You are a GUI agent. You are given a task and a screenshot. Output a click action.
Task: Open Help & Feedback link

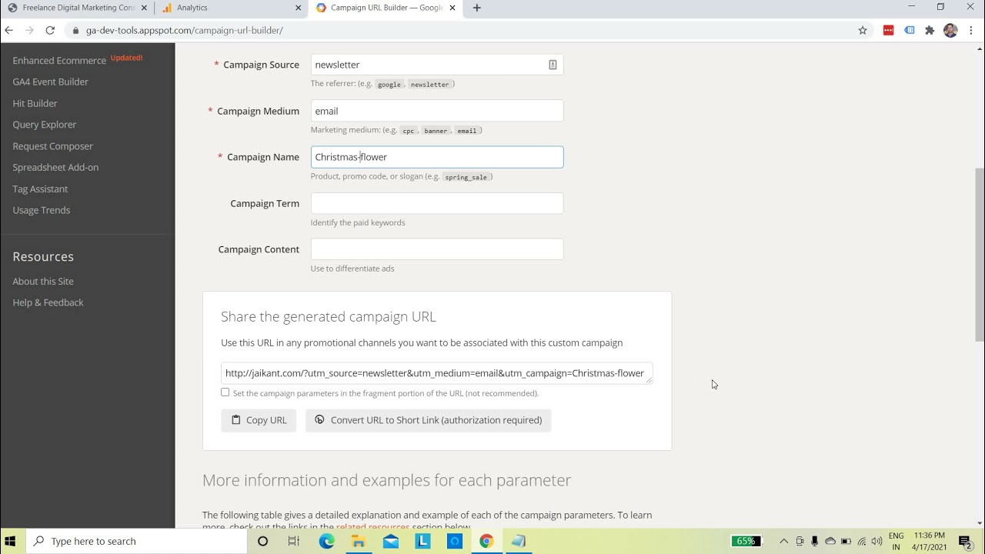pyautogui.click(x=48, y=302)
